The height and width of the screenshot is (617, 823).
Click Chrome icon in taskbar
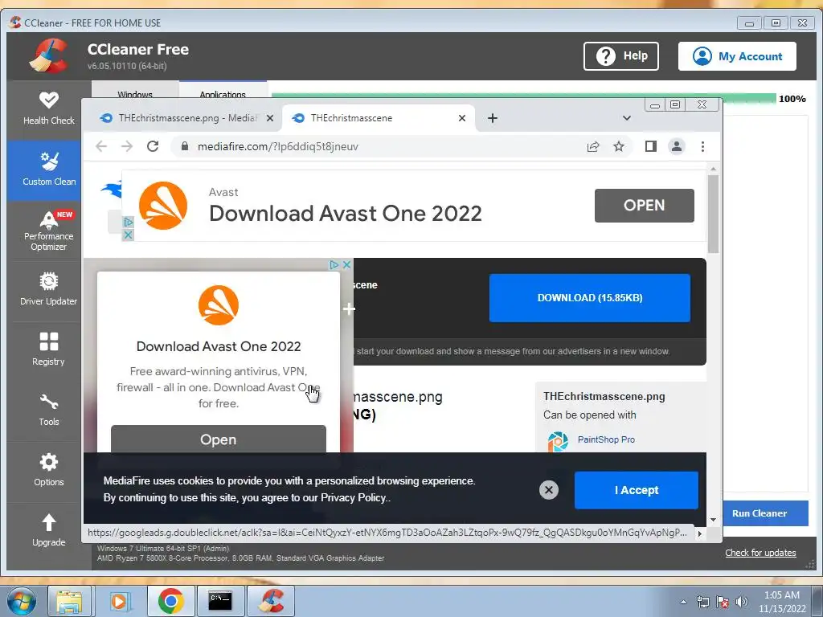tap(170, 601)
